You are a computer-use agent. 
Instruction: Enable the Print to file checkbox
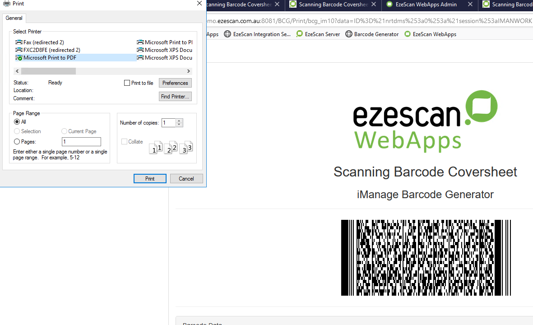pos(127,83)
